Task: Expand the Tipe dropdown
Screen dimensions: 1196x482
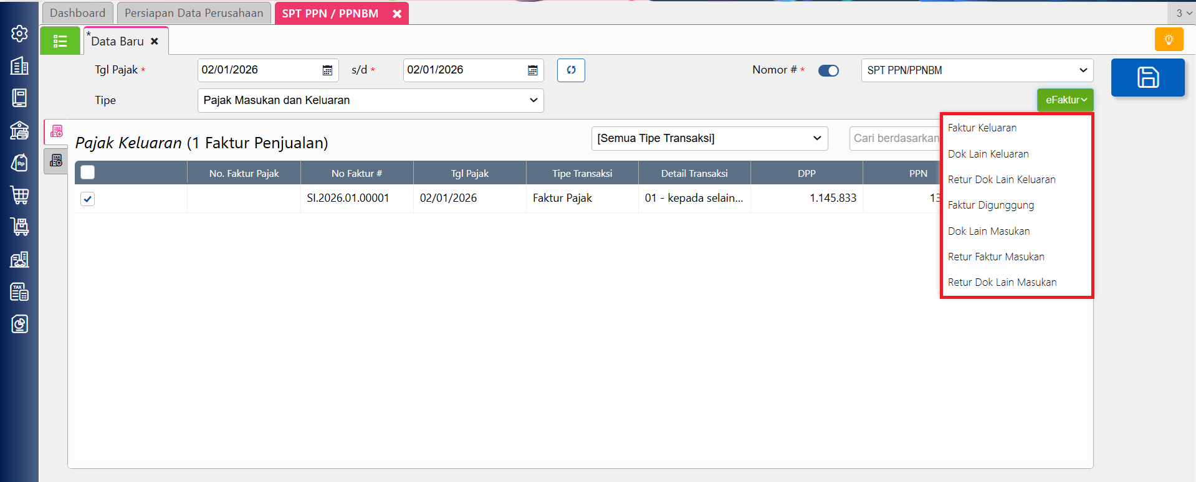Action: (370, 100)
